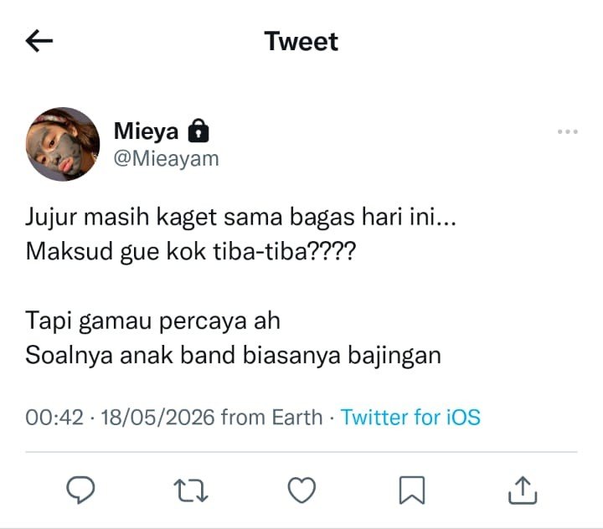Bookmark this tweet

[x=412, y=490]
